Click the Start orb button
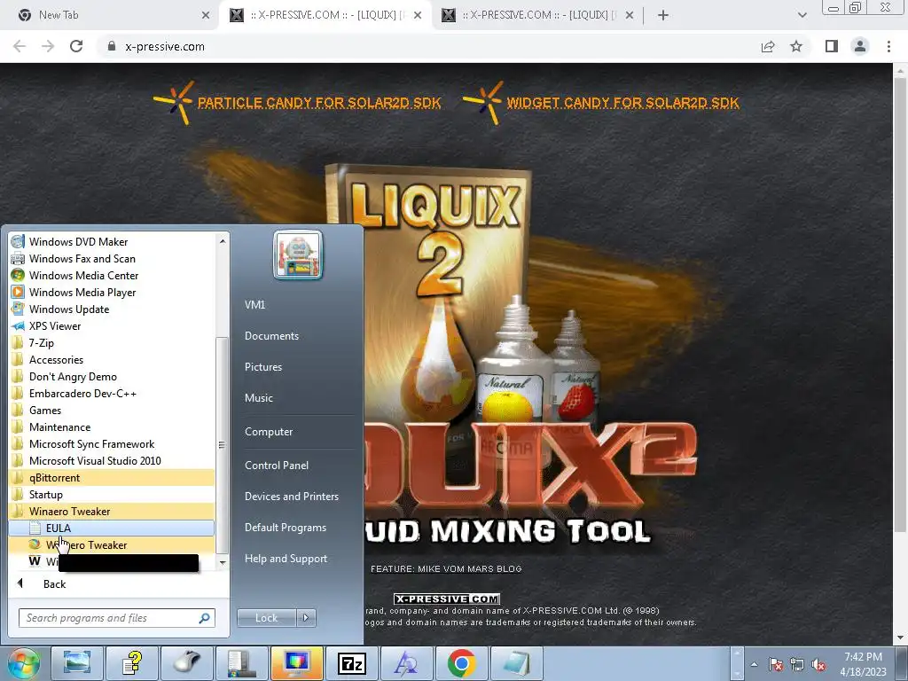The height and width of the screenshot is (681, 908). click(x=23, y=663)
